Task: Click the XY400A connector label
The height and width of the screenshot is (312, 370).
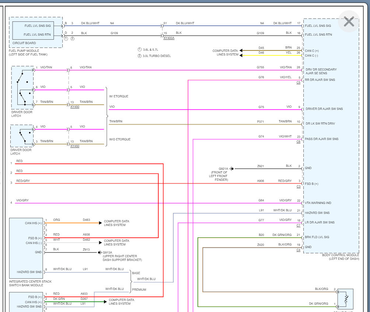Action: (169, 38)
